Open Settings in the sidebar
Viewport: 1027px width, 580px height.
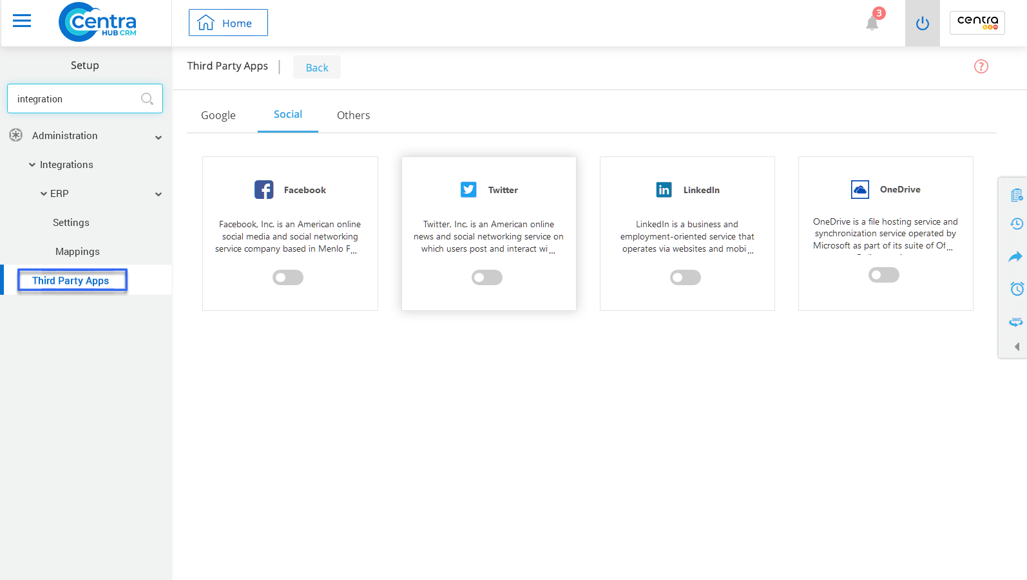coord(71,223)
